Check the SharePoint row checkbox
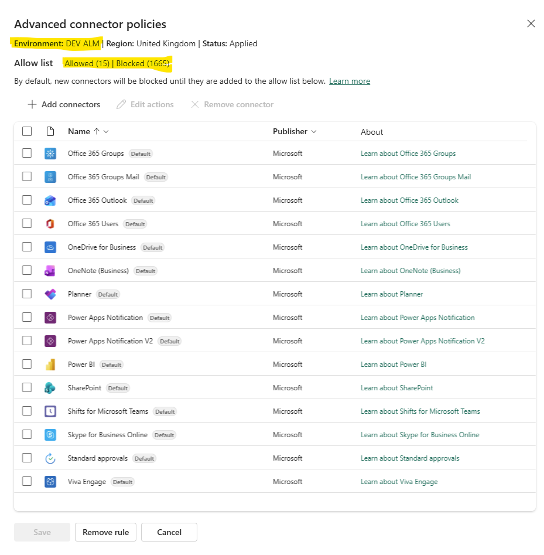Screen dimensions: 544x555 pyautogui.click(x=27, y=387)
